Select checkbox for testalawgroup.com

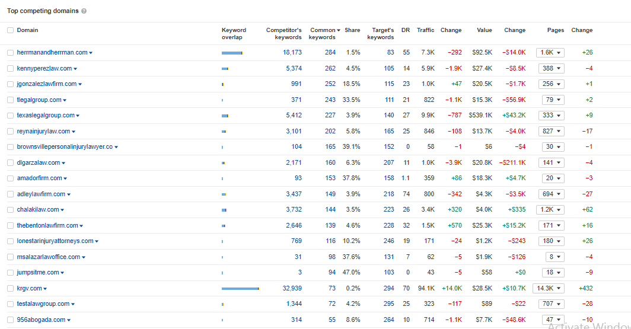(11, 304)
